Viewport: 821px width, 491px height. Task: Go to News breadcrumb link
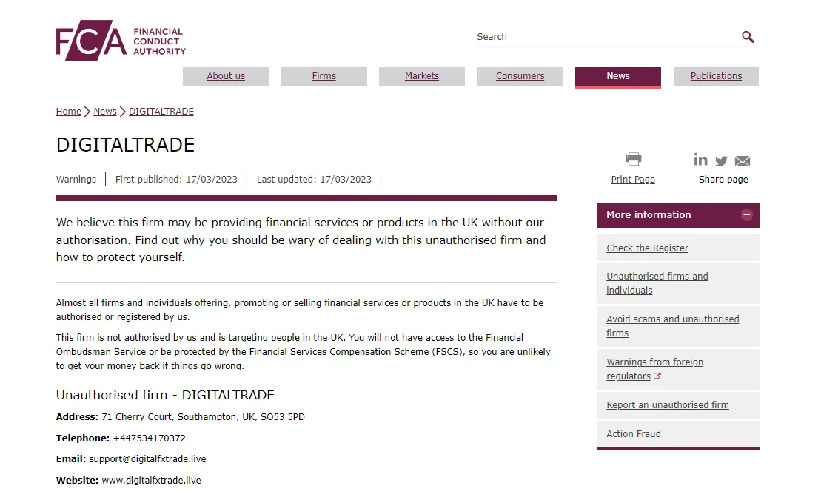pos(104,112)
